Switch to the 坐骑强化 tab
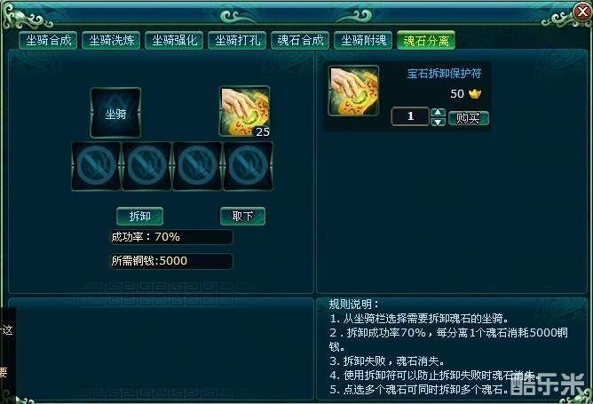 (x=174, y=40)
